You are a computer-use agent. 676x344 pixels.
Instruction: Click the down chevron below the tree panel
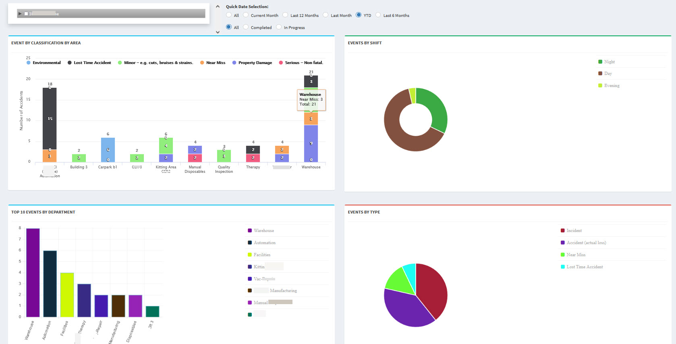(218, 32)
